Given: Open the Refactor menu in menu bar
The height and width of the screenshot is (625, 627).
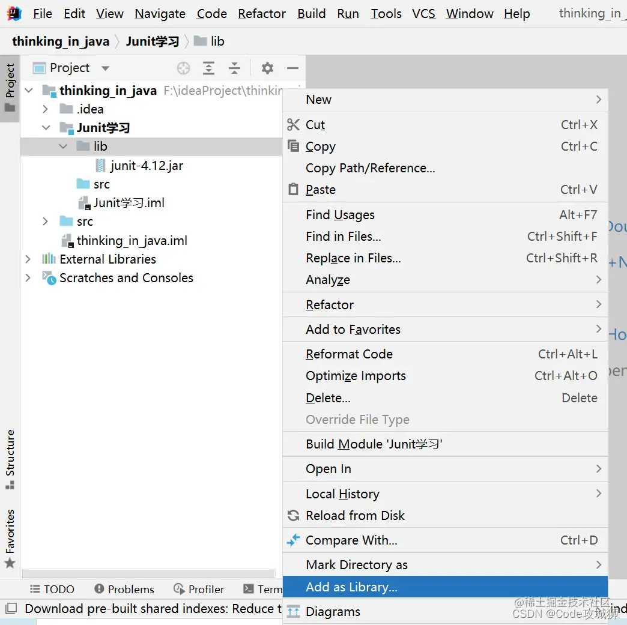Looking at the screenshot, I should [261, 14].
